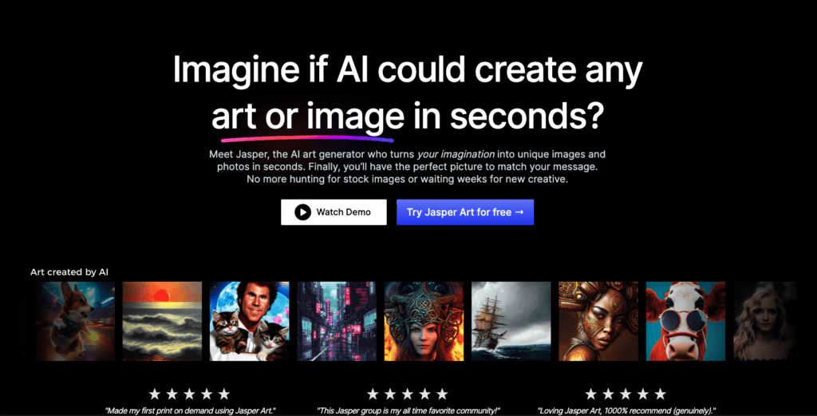The image size is (817, 416).
Task: View the neon cyberpunk street artwork
Action: [x=337, y=321]
